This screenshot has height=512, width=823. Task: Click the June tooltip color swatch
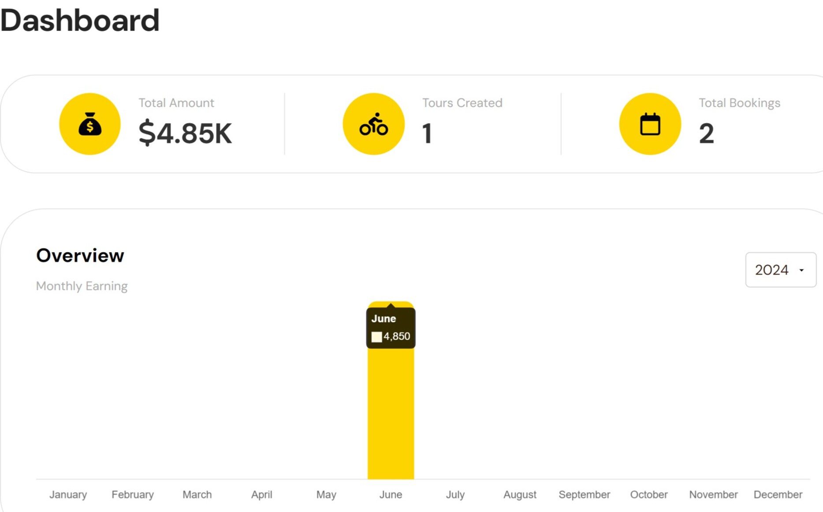[x=376, y=337]
